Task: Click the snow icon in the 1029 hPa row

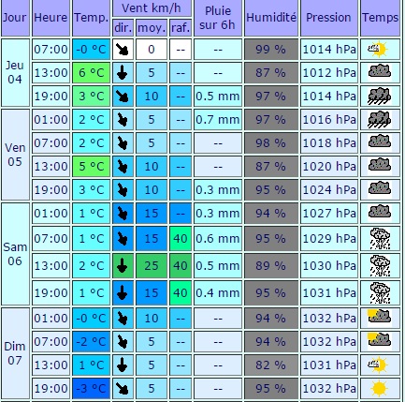Action: [380, 239]
